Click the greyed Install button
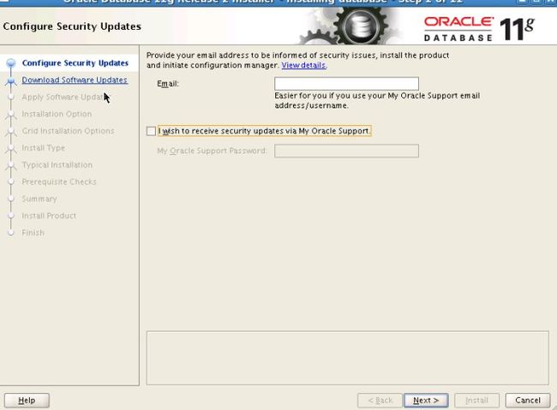This screenshot has height=410, width=557. click(476, 401)
